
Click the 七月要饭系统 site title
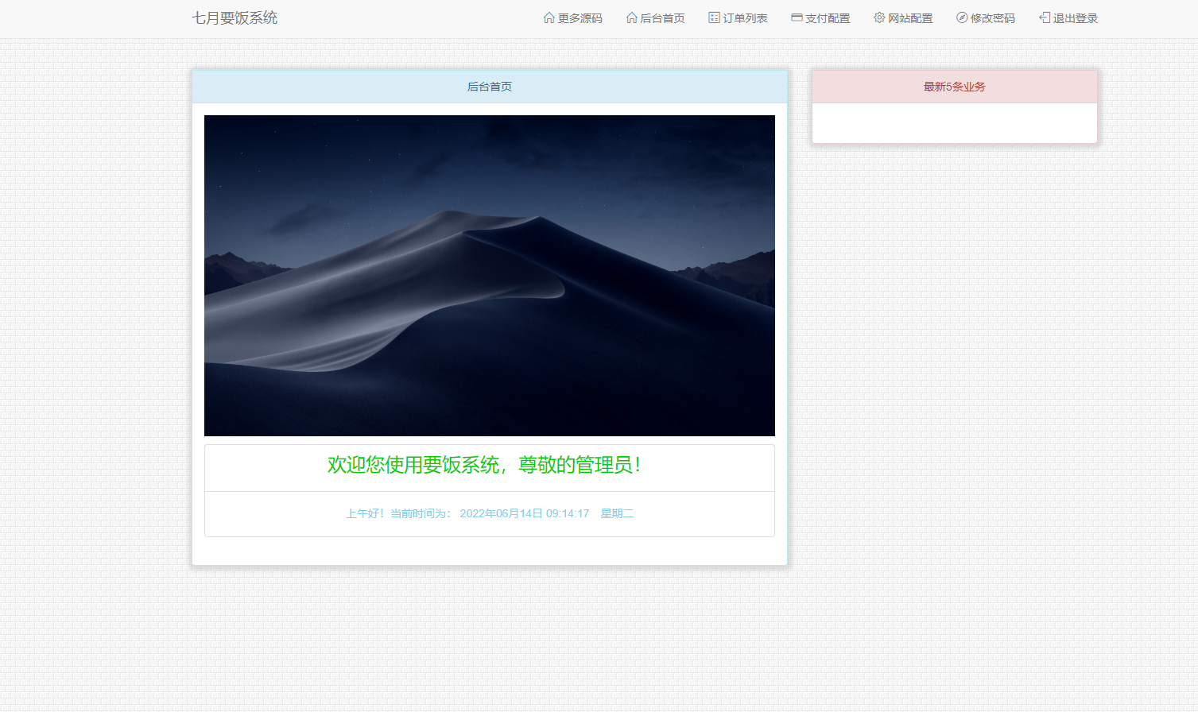(235, 17)
